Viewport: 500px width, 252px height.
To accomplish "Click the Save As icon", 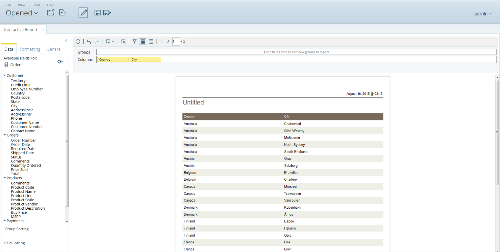I will pyautogui.click(x=107, y=13).
